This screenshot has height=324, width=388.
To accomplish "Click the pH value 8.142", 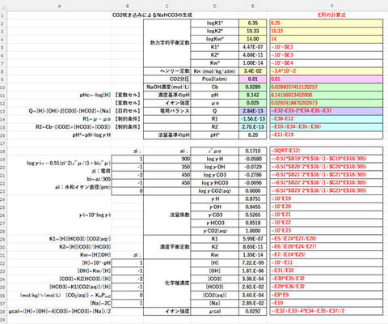I will pyautogui.click(x=252, y=95).
